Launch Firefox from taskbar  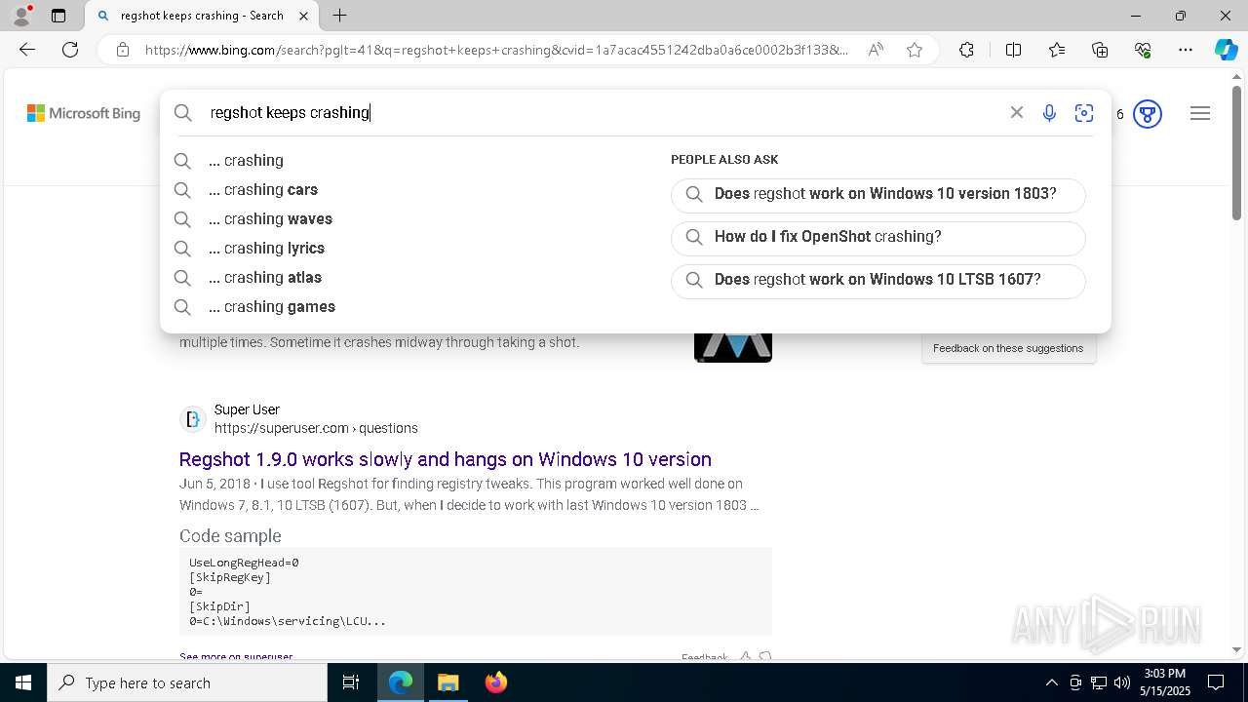495,682
